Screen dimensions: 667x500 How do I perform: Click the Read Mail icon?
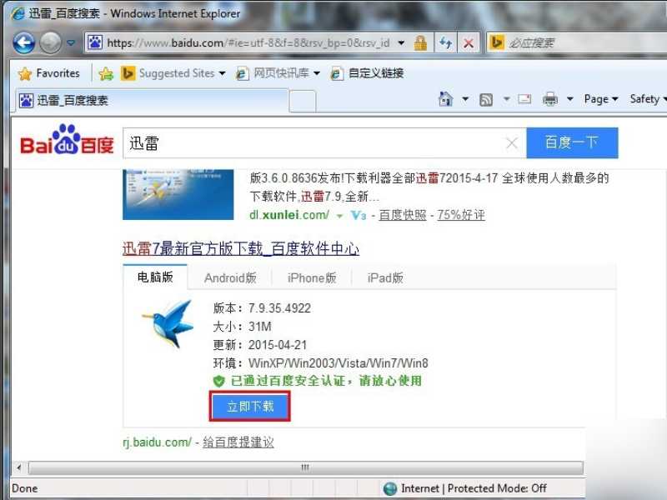click(524, 99)
